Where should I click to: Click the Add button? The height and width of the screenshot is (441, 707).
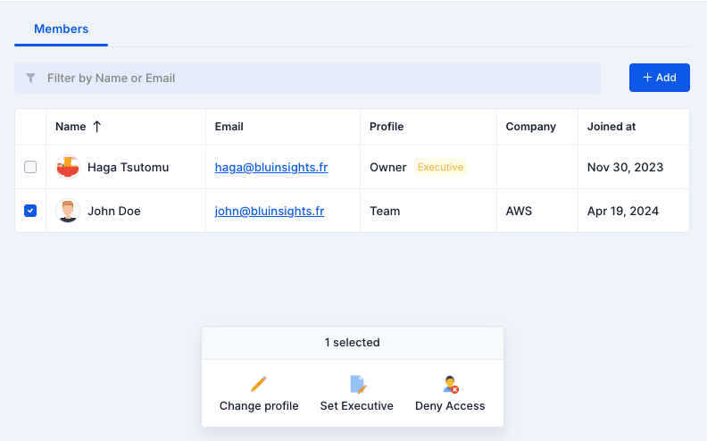pos(659,78)
